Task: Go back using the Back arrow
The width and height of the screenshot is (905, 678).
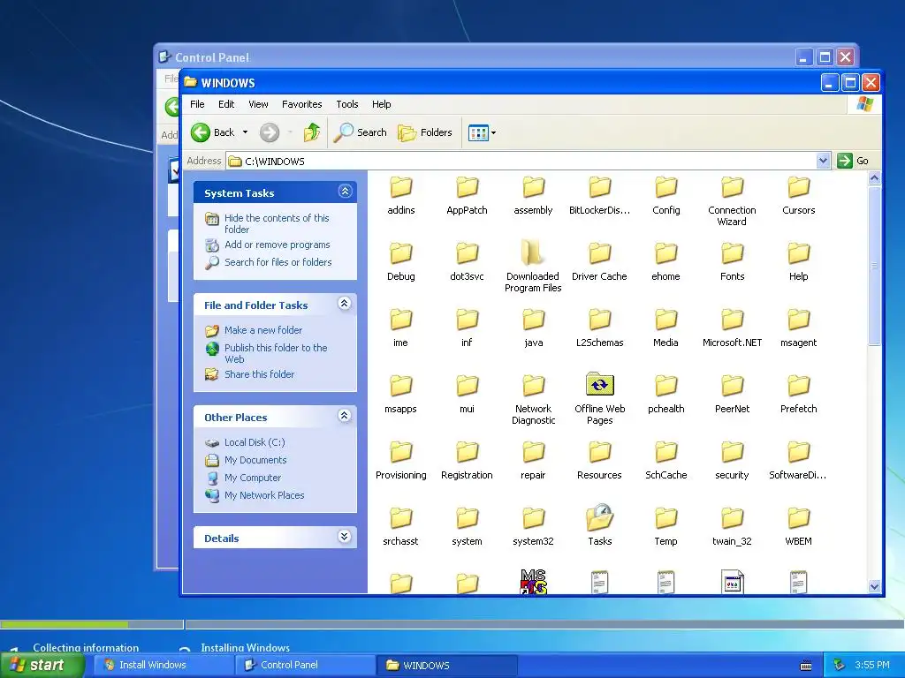Action: [x=212, y=132]
